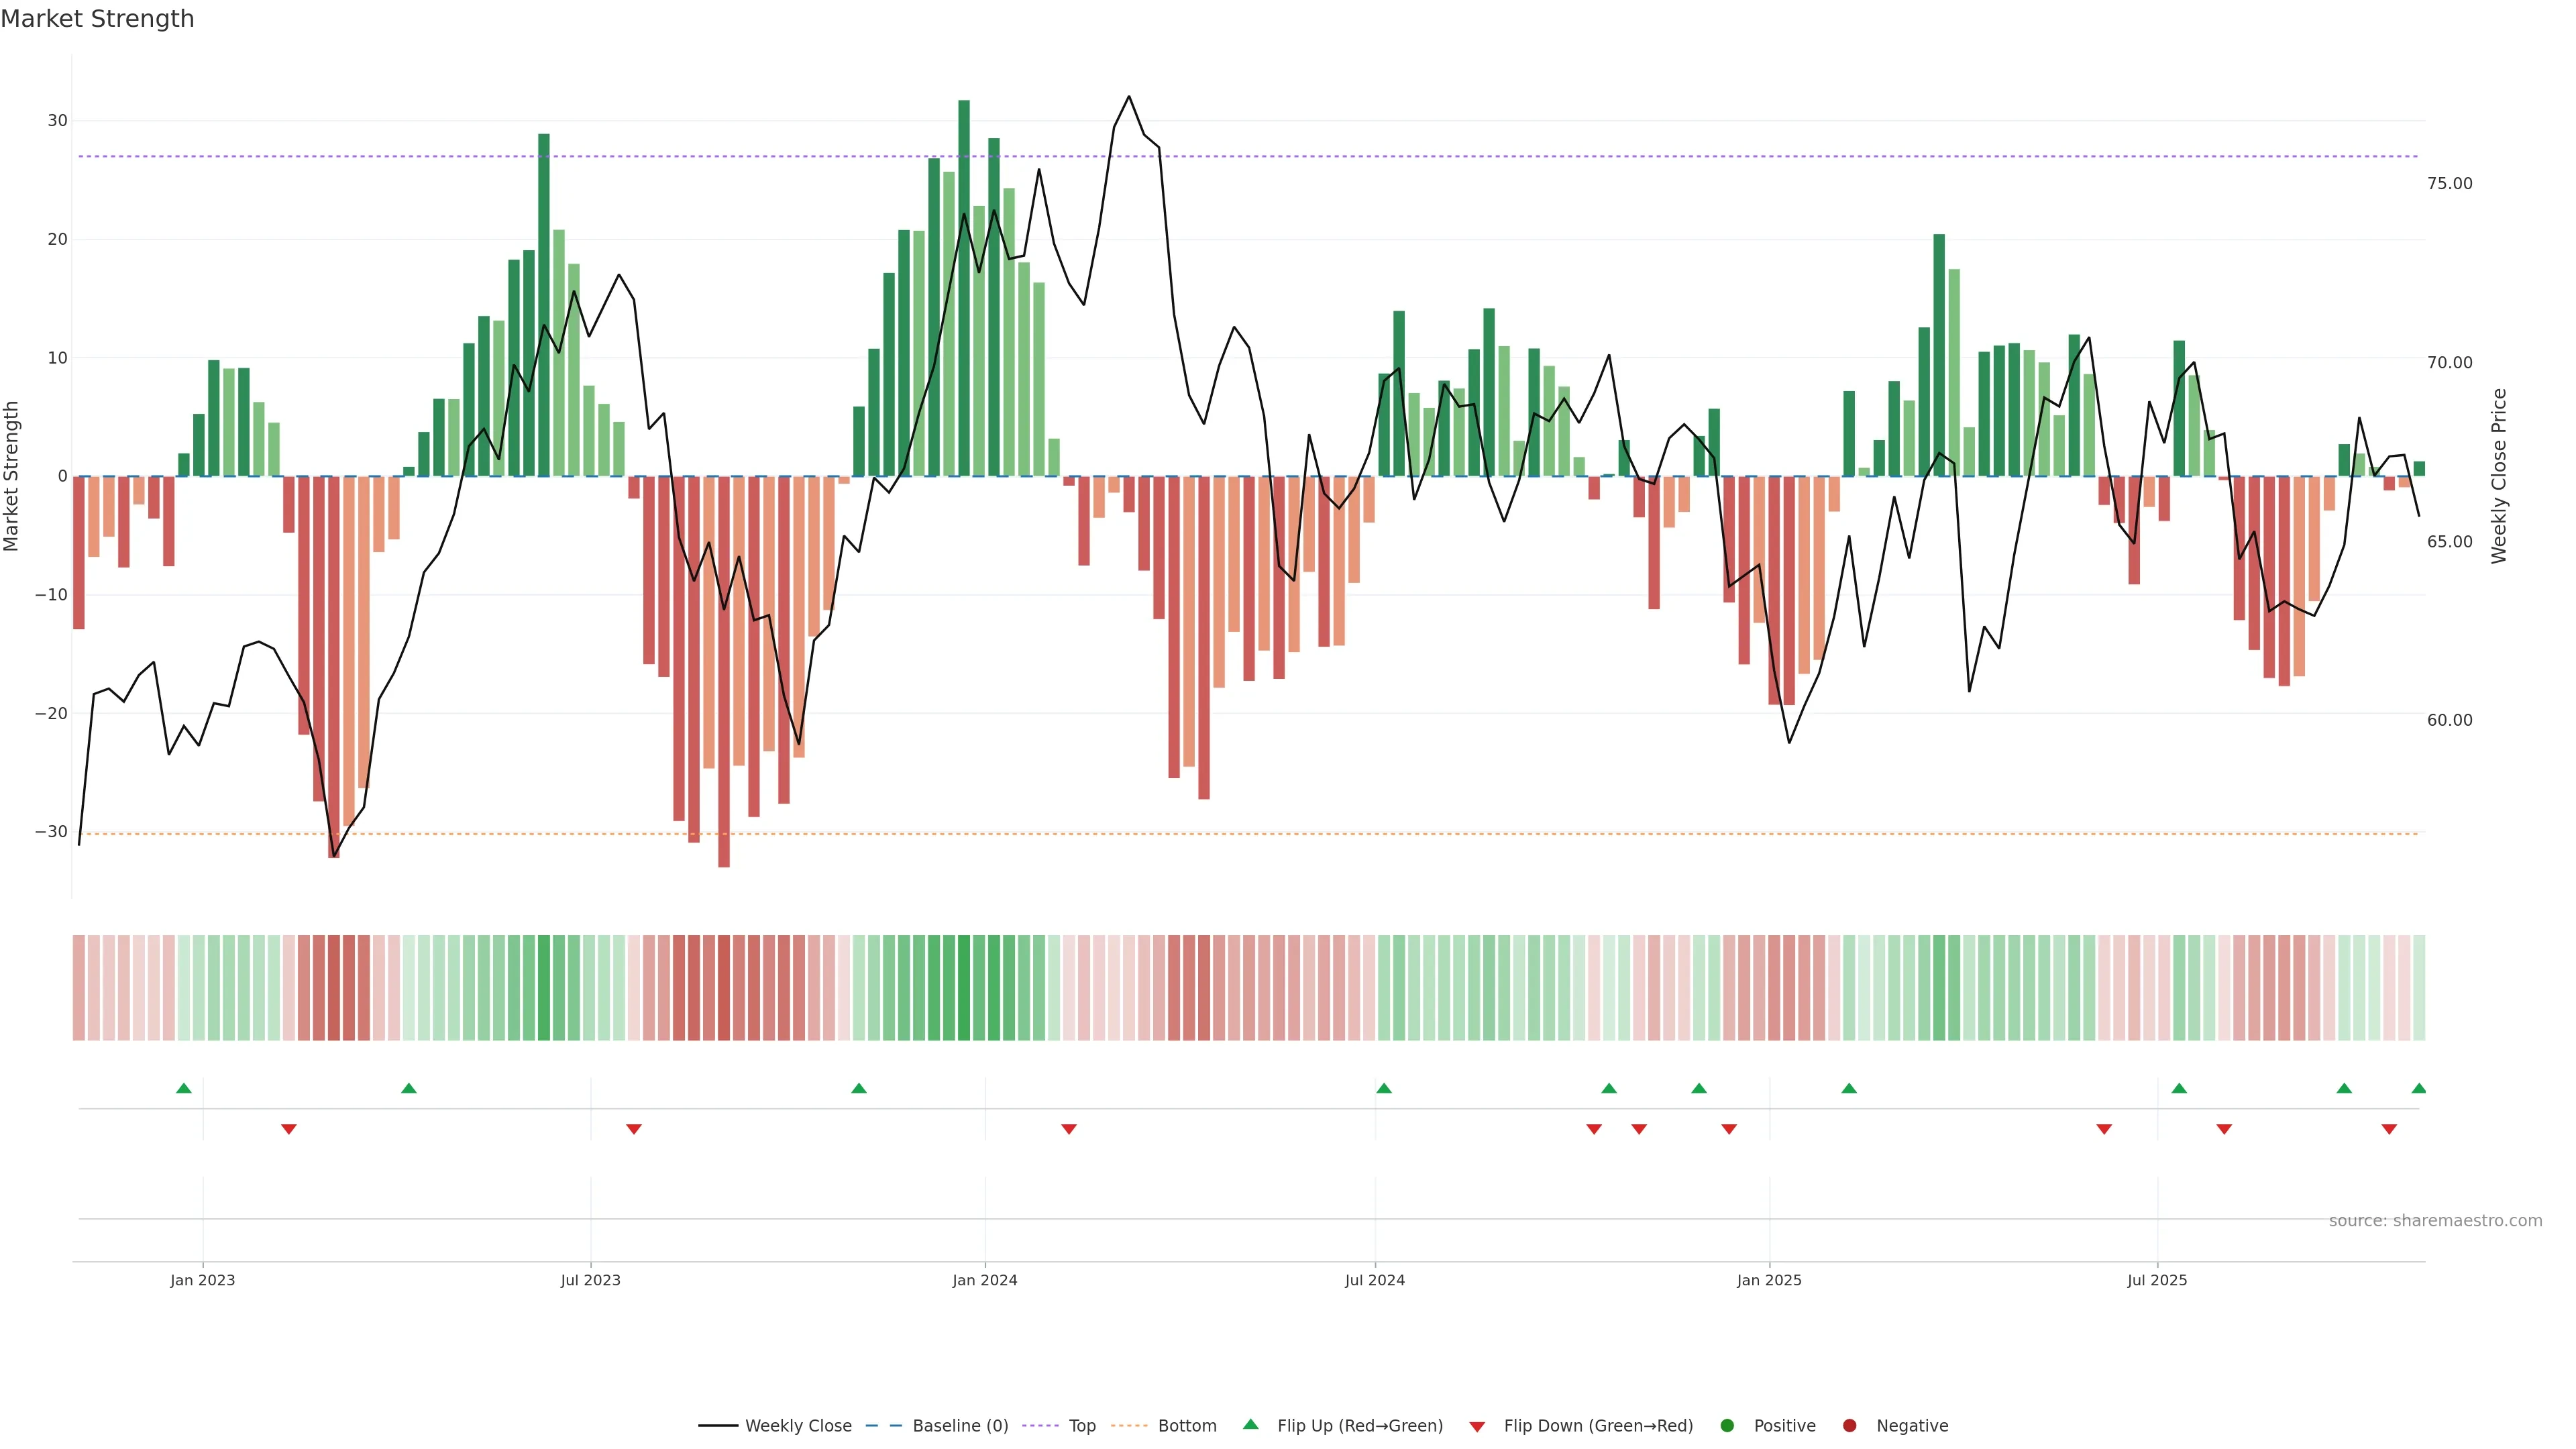
Task: Click the source: sharemaestro.com text
Action: 2435,1220
